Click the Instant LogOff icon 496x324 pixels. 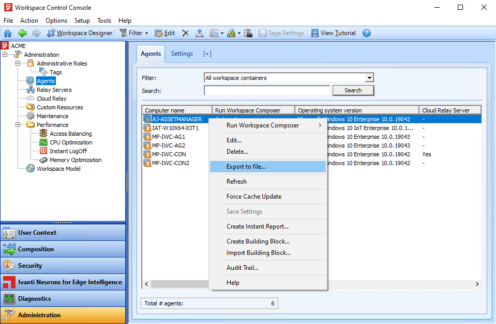pyautogui.click(x=43, y=151)
